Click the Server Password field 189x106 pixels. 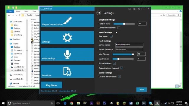(129, 49)
